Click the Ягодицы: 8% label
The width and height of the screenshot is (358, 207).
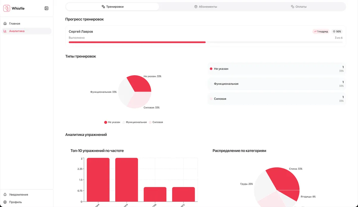pyautogui.click(x=308, y=197)
